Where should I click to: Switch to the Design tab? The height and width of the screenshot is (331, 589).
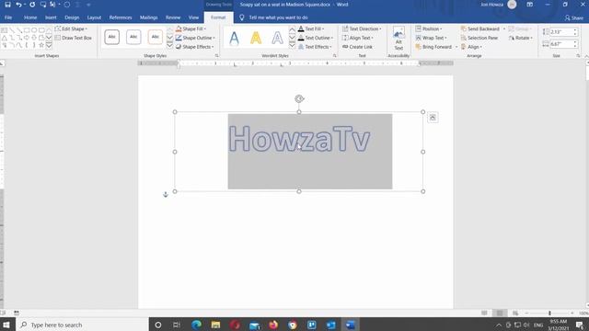pos(72,17)
